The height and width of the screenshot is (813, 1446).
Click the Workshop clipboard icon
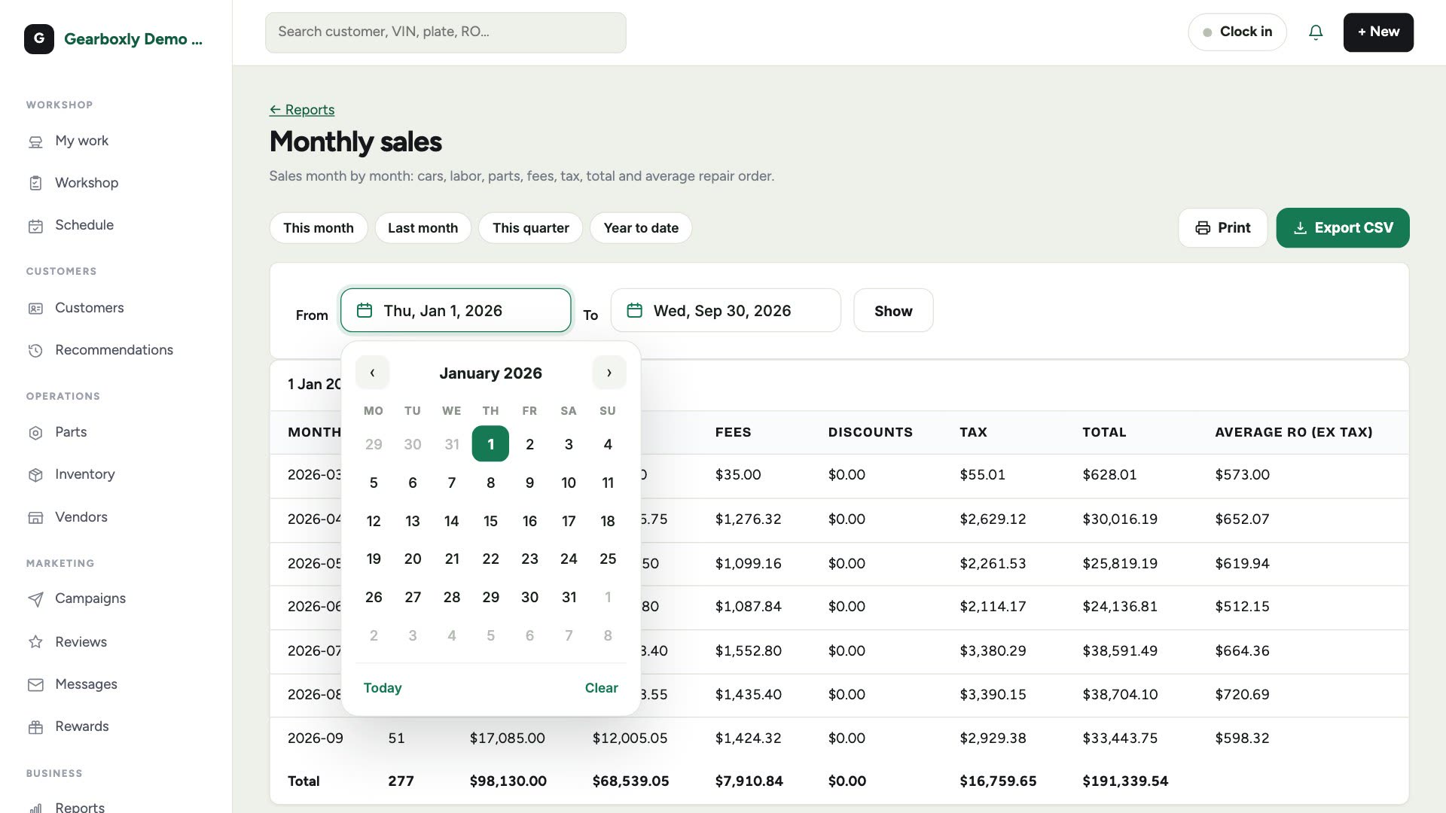point(35,183)
